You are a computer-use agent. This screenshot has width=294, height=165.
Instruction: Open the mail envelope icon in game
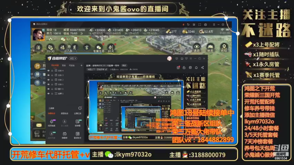(39, 125)
